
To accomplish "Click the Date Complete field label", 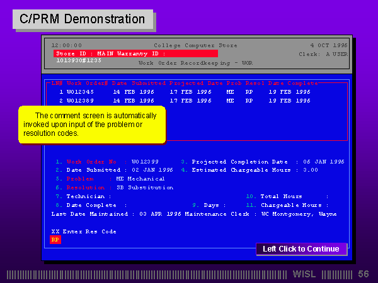I will 93,205.
